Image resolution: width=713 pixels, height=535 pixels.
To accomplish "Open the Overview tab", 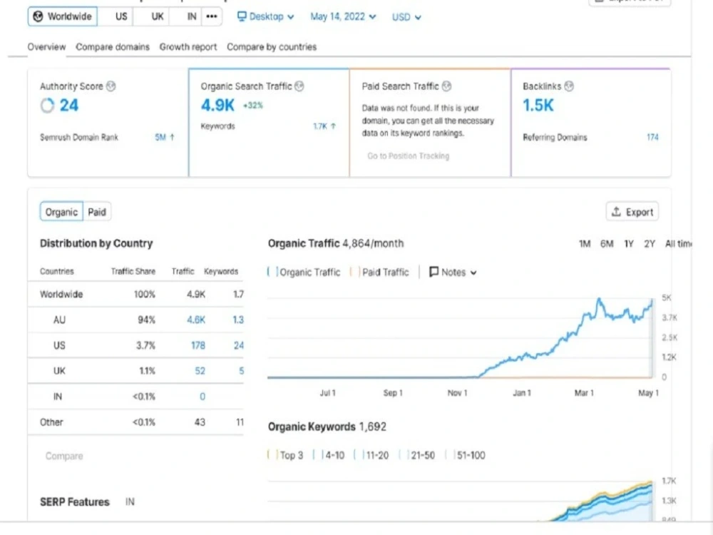I will 46,47.
